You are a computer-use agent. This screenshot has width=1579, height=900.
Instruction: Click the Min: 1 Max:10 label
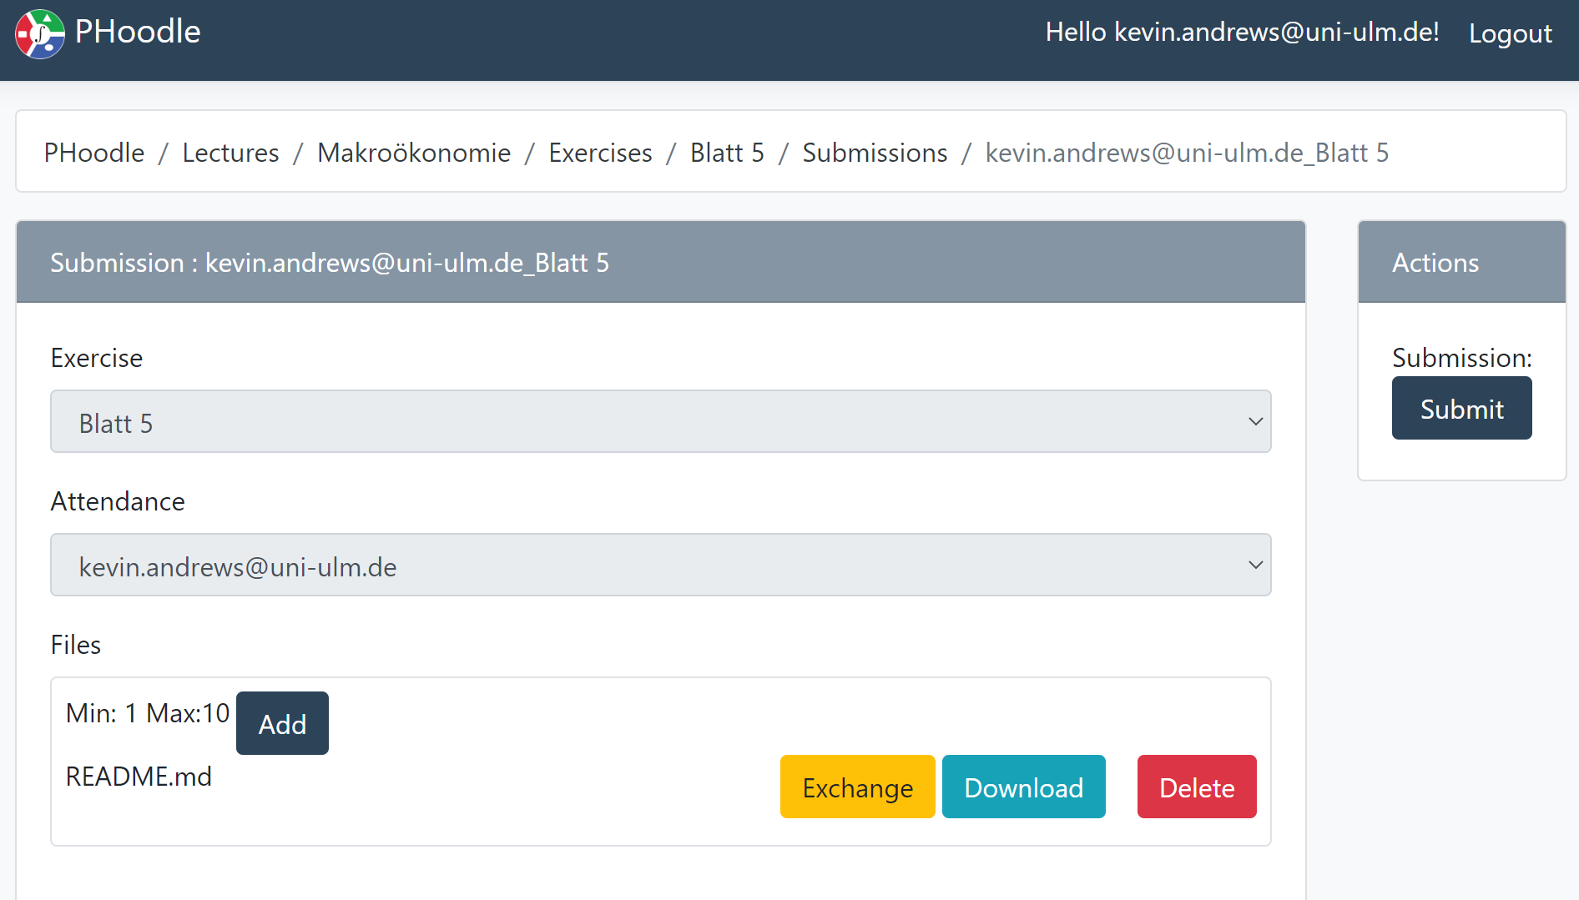click(148, 713)
